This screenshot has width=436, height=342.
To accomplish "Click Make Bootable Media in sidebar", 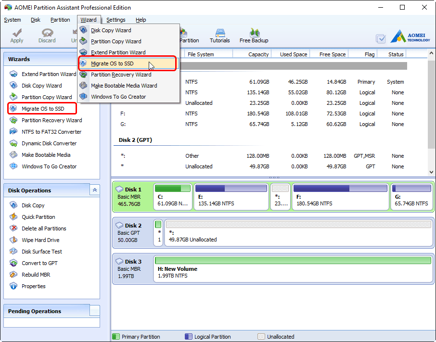I will click(x=40, y=155).
